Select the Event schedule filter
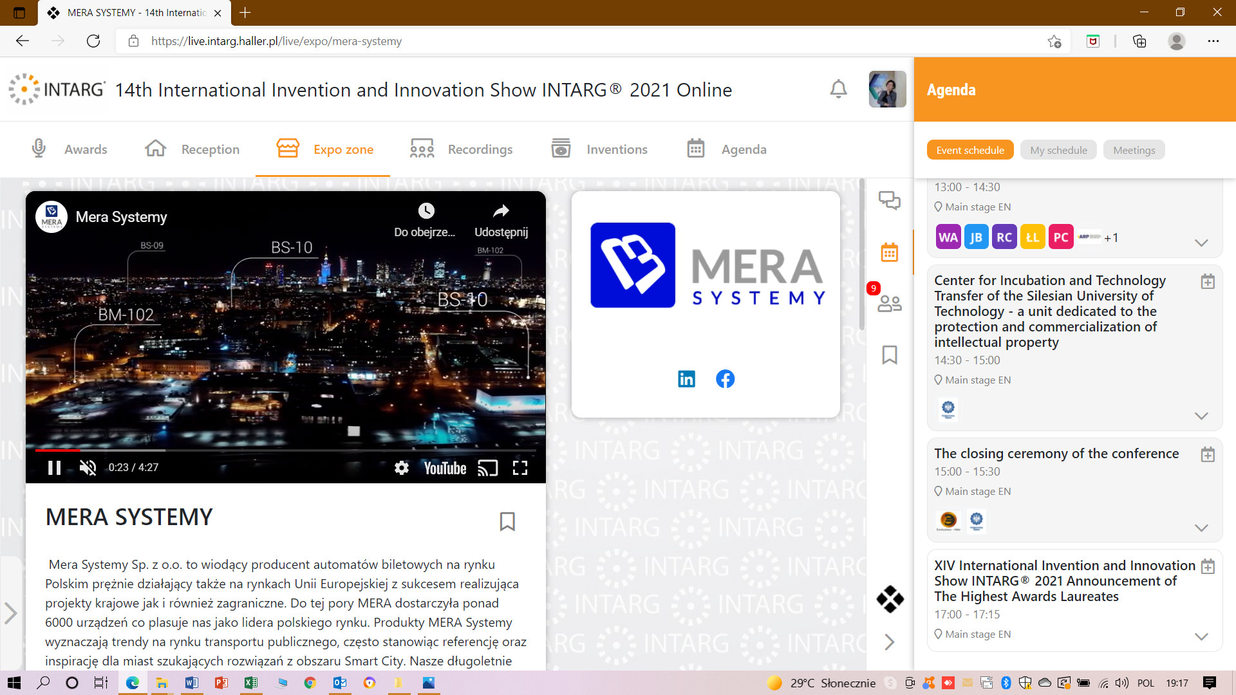The width and height of the screenshot is (1236, 695). tap(970, 150)
